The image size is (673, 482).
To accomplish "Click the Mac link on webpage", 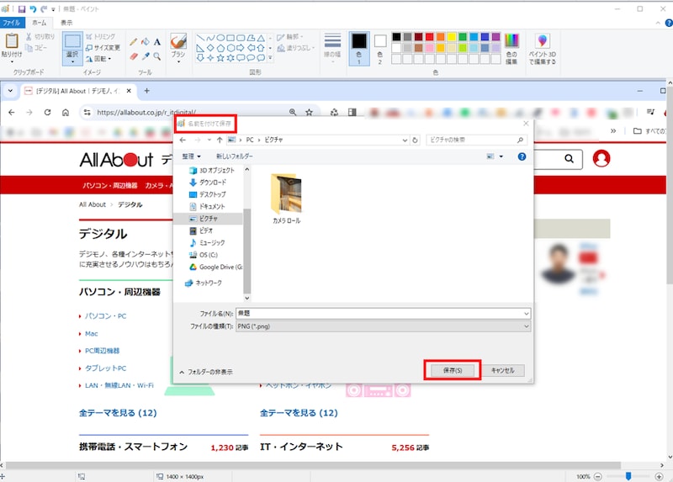I will click(92, 333).
